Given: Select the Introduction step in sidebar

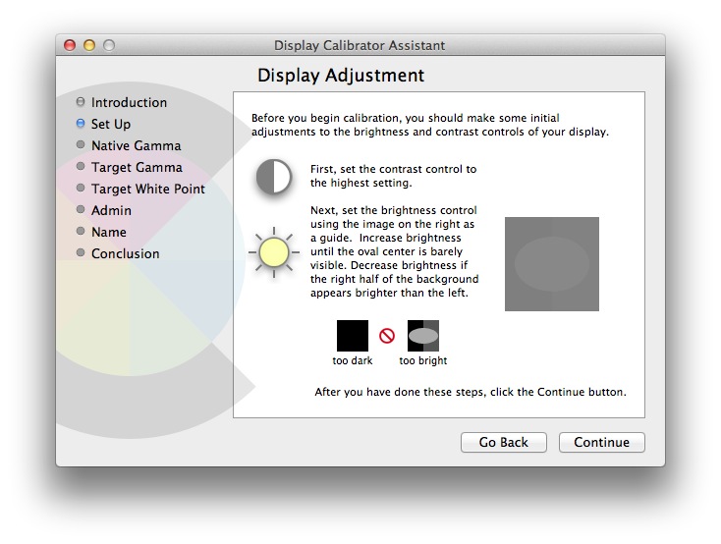Looking at the screenshot, I should pos(129,102).
